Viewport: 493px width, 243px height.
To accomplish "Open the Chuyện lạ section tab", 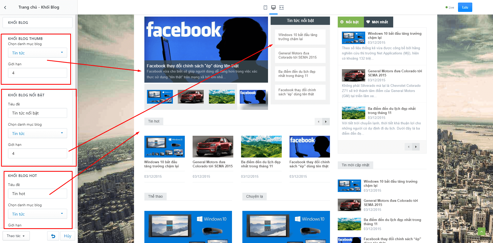I will point(255,196).
